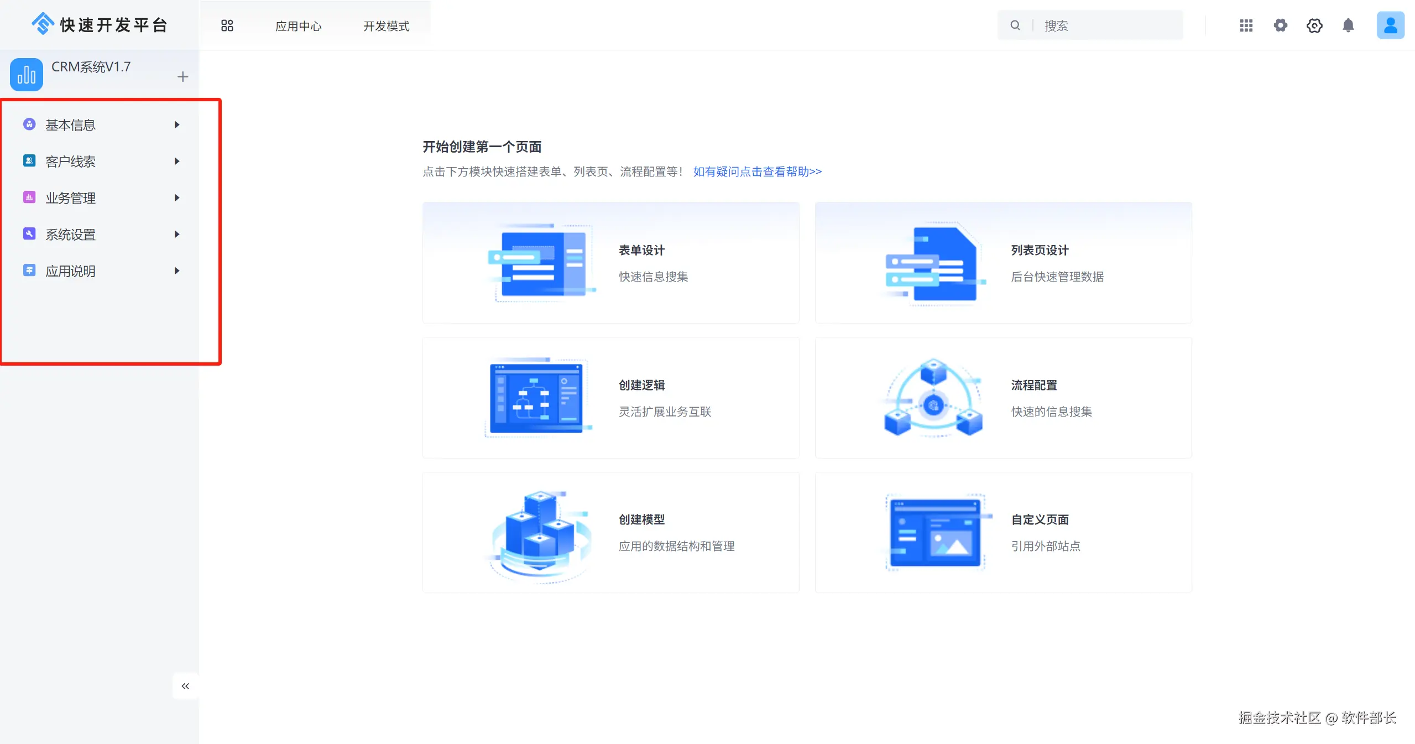Expand the 系统设置 menu arrow
Image resolution: width=1415 pixels, height=744 pixels.
tap(177, 235)
